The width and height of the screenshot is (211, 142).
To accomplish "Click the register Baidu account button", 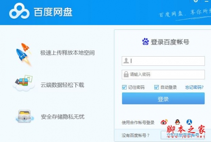I will tap(183, 135).
